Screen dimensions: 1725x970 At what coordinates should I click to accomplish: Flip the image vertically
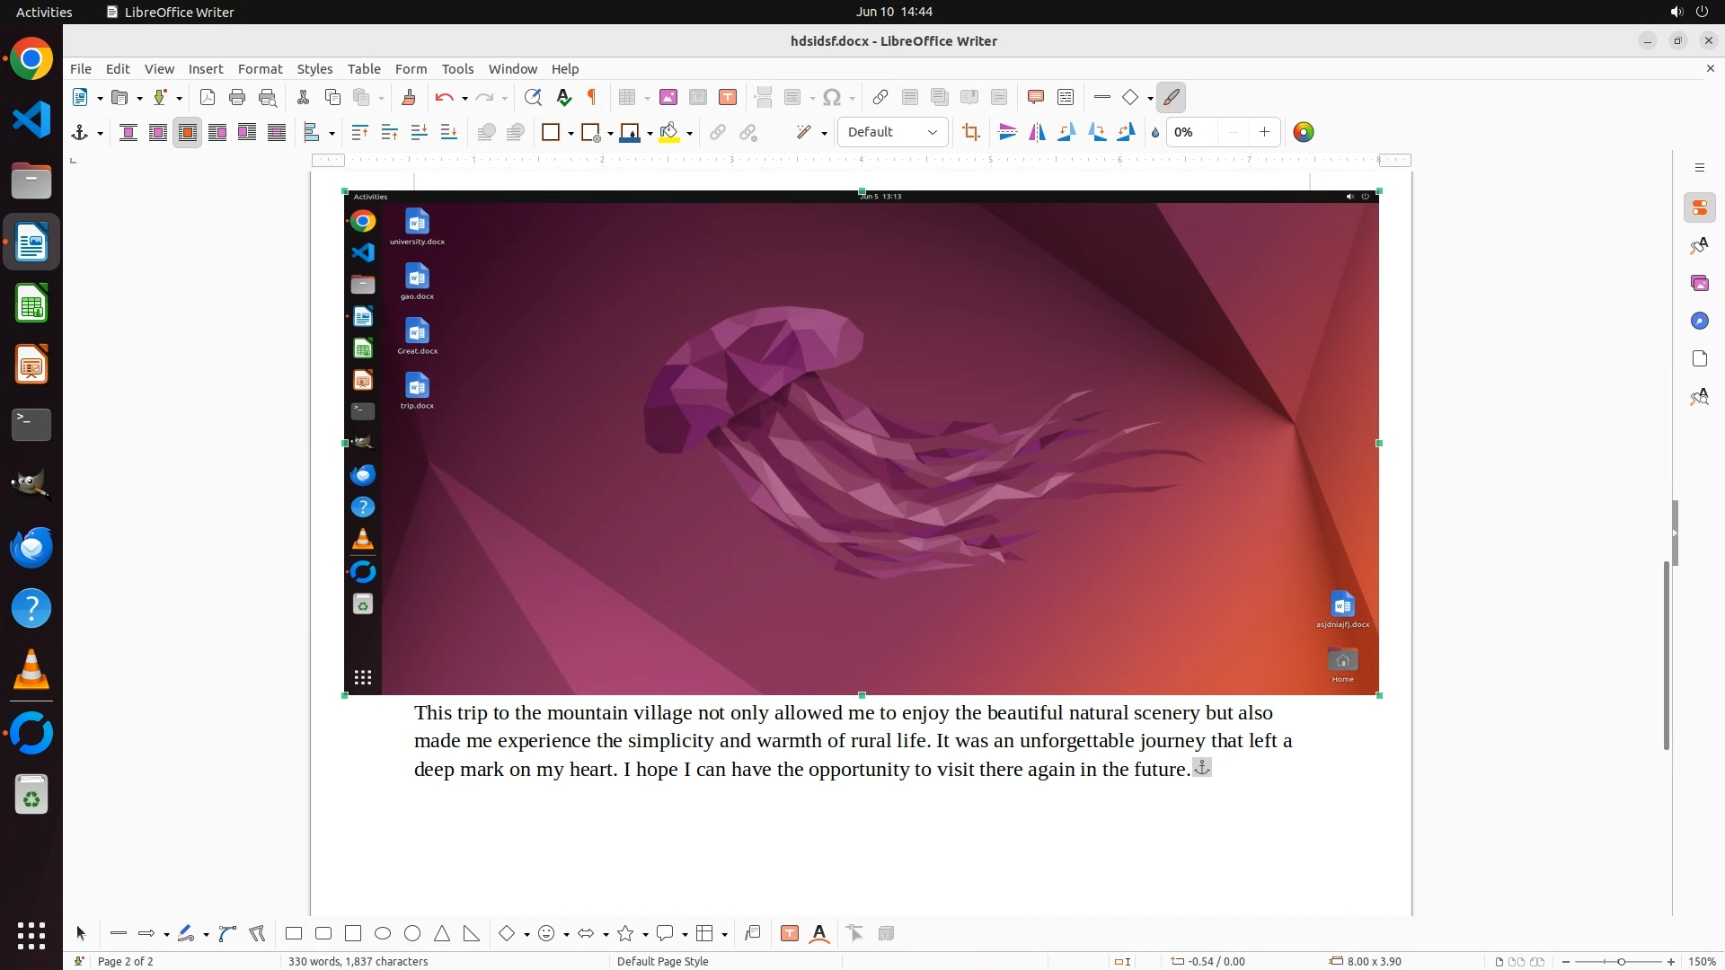click(1008, 133)
